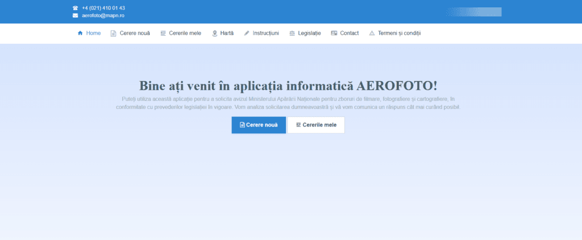Click the list icon beside Cererile mele menu
Screen dimensions: 582x240
pos(163,33)
